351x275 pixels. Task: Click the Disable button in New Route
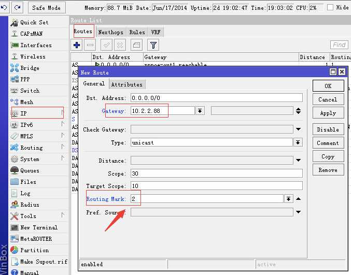(328, 129)
